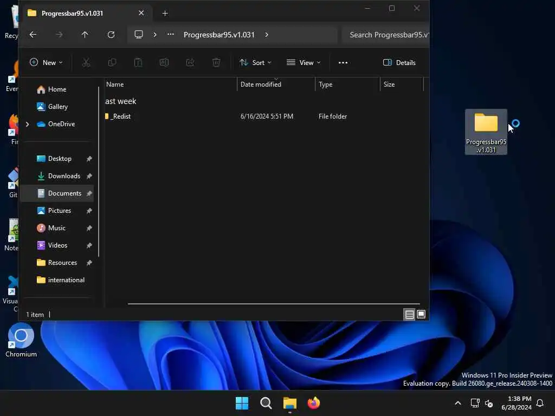Image resolution: width=555 pixels, height=416 pixels.
Task: Open the Sort options dropdown
Action: tap(255, 63)
